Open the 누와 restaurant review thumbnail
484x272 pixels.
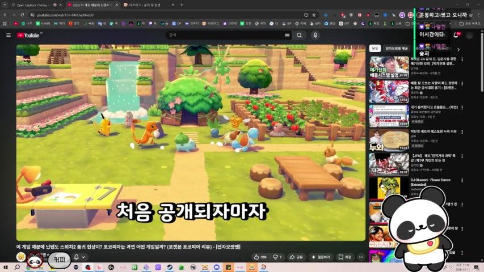point(389,140)
